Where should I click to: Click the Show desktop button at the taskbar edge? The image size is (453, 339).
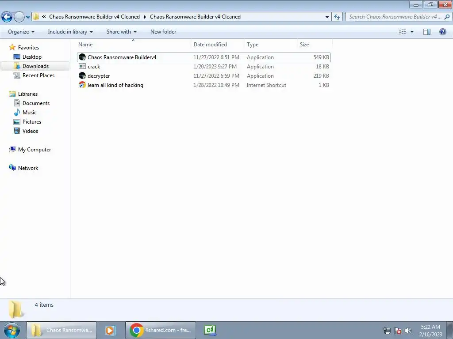pos(450,330)
